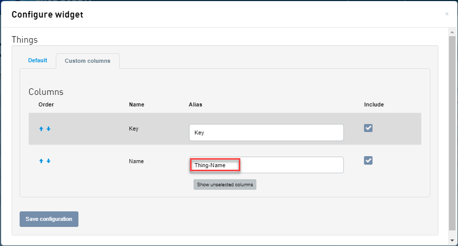The width and height of the screenshot is (458, 246).
Task: Click the Include column header
Action: pyautogui.click(x=374, y=105)
